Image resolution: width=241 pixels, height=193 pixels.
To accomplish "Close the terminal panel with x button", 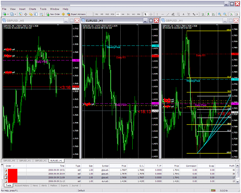I will (2, 164).
